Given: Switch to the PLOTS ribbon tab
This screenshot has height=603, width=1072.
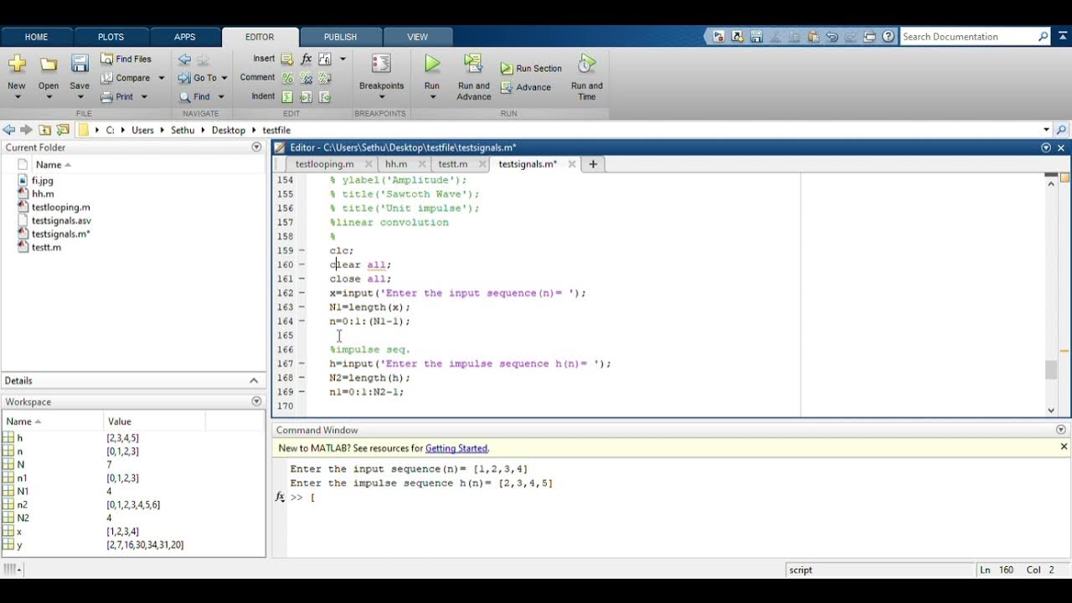Looking at the screenshot, I should pyautogui.click(x=111, y=37).
